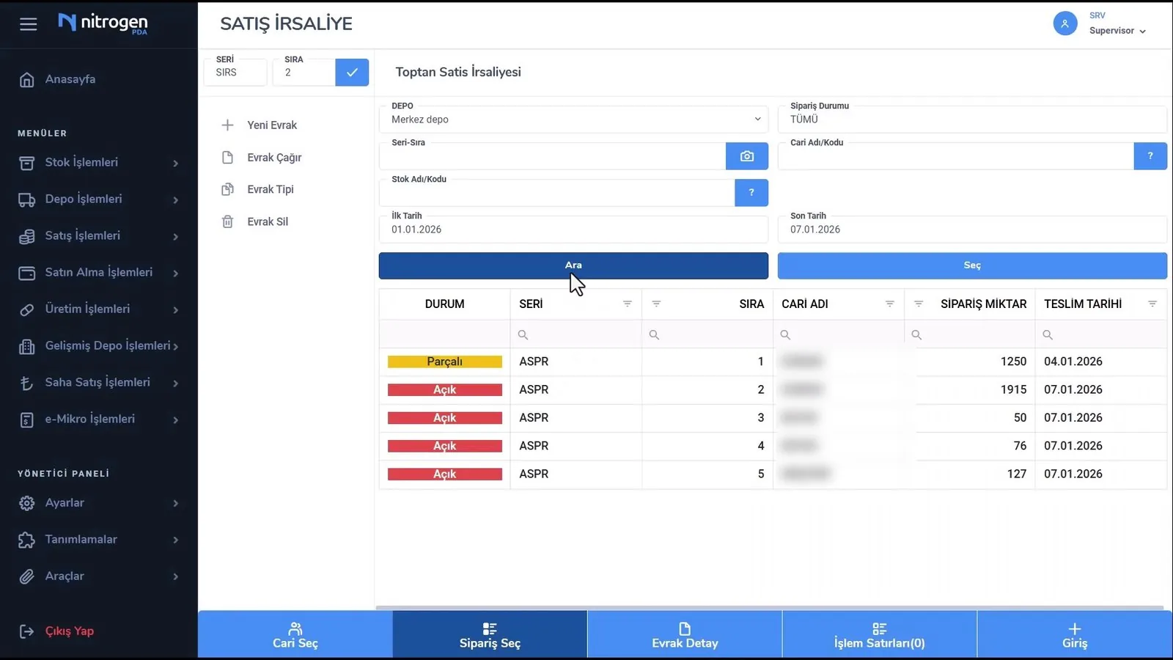Click the Anasayfa home icon

tap(27, 80)
